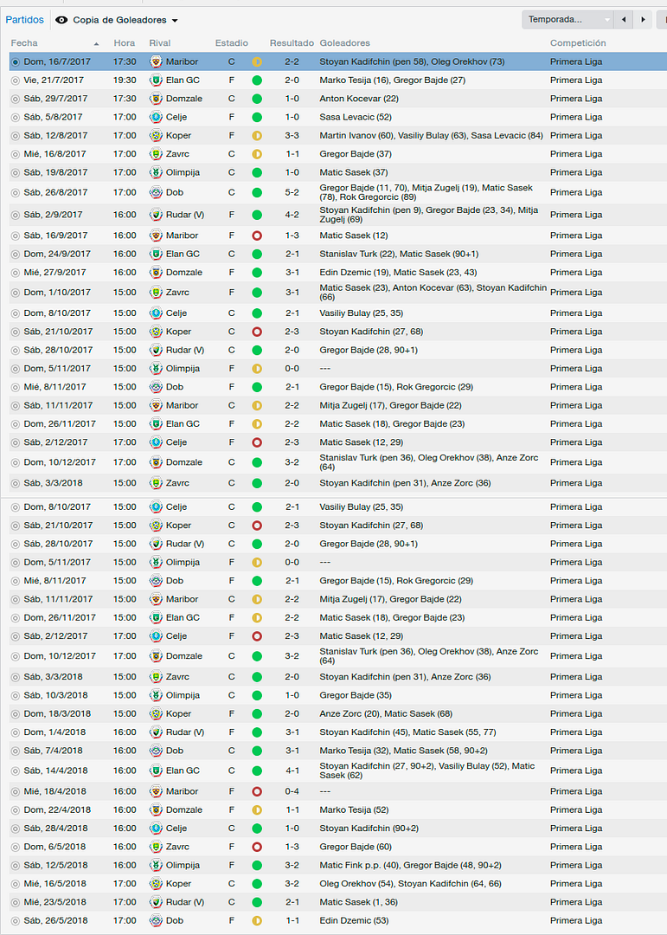Click green win indicator for 14/4/2018 Elan GC
The image size is (667, 935).
[257, 771]
